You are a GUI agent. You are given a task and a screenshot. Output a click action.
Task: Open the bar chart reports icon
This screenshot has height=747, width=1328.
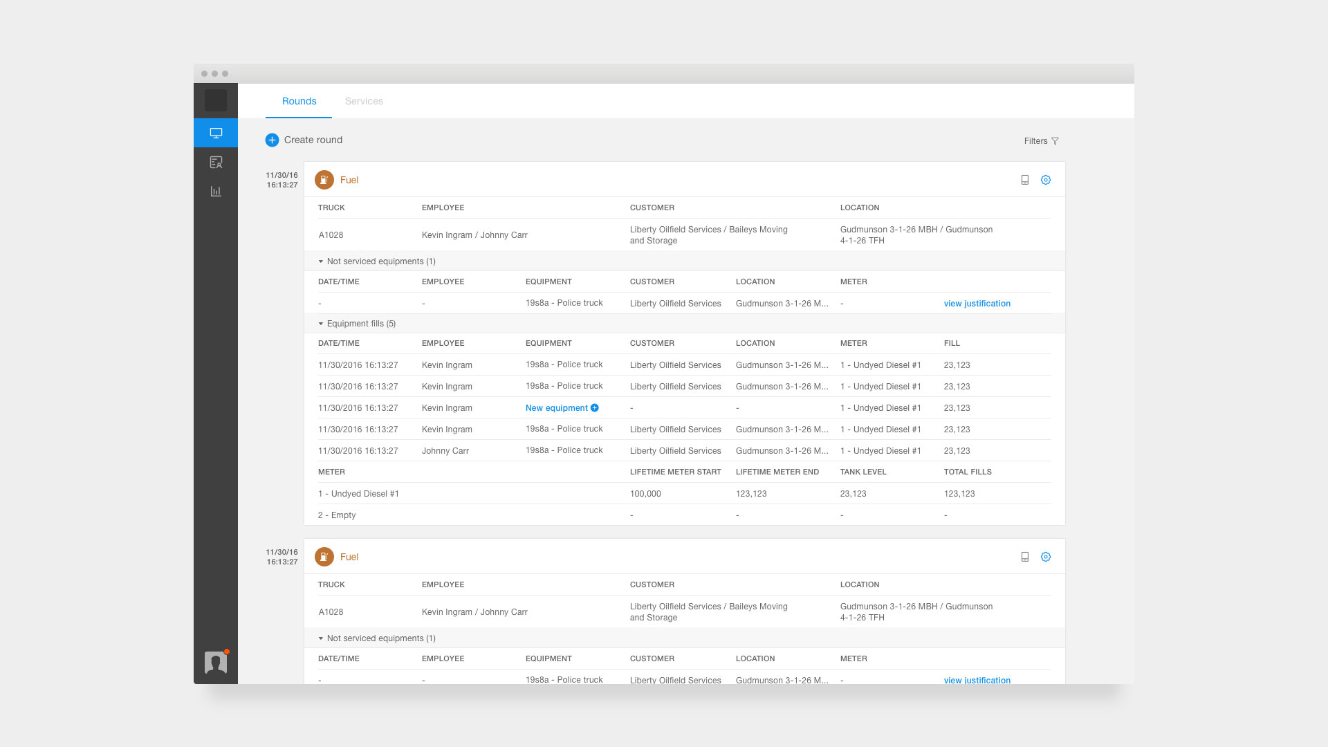216,192
